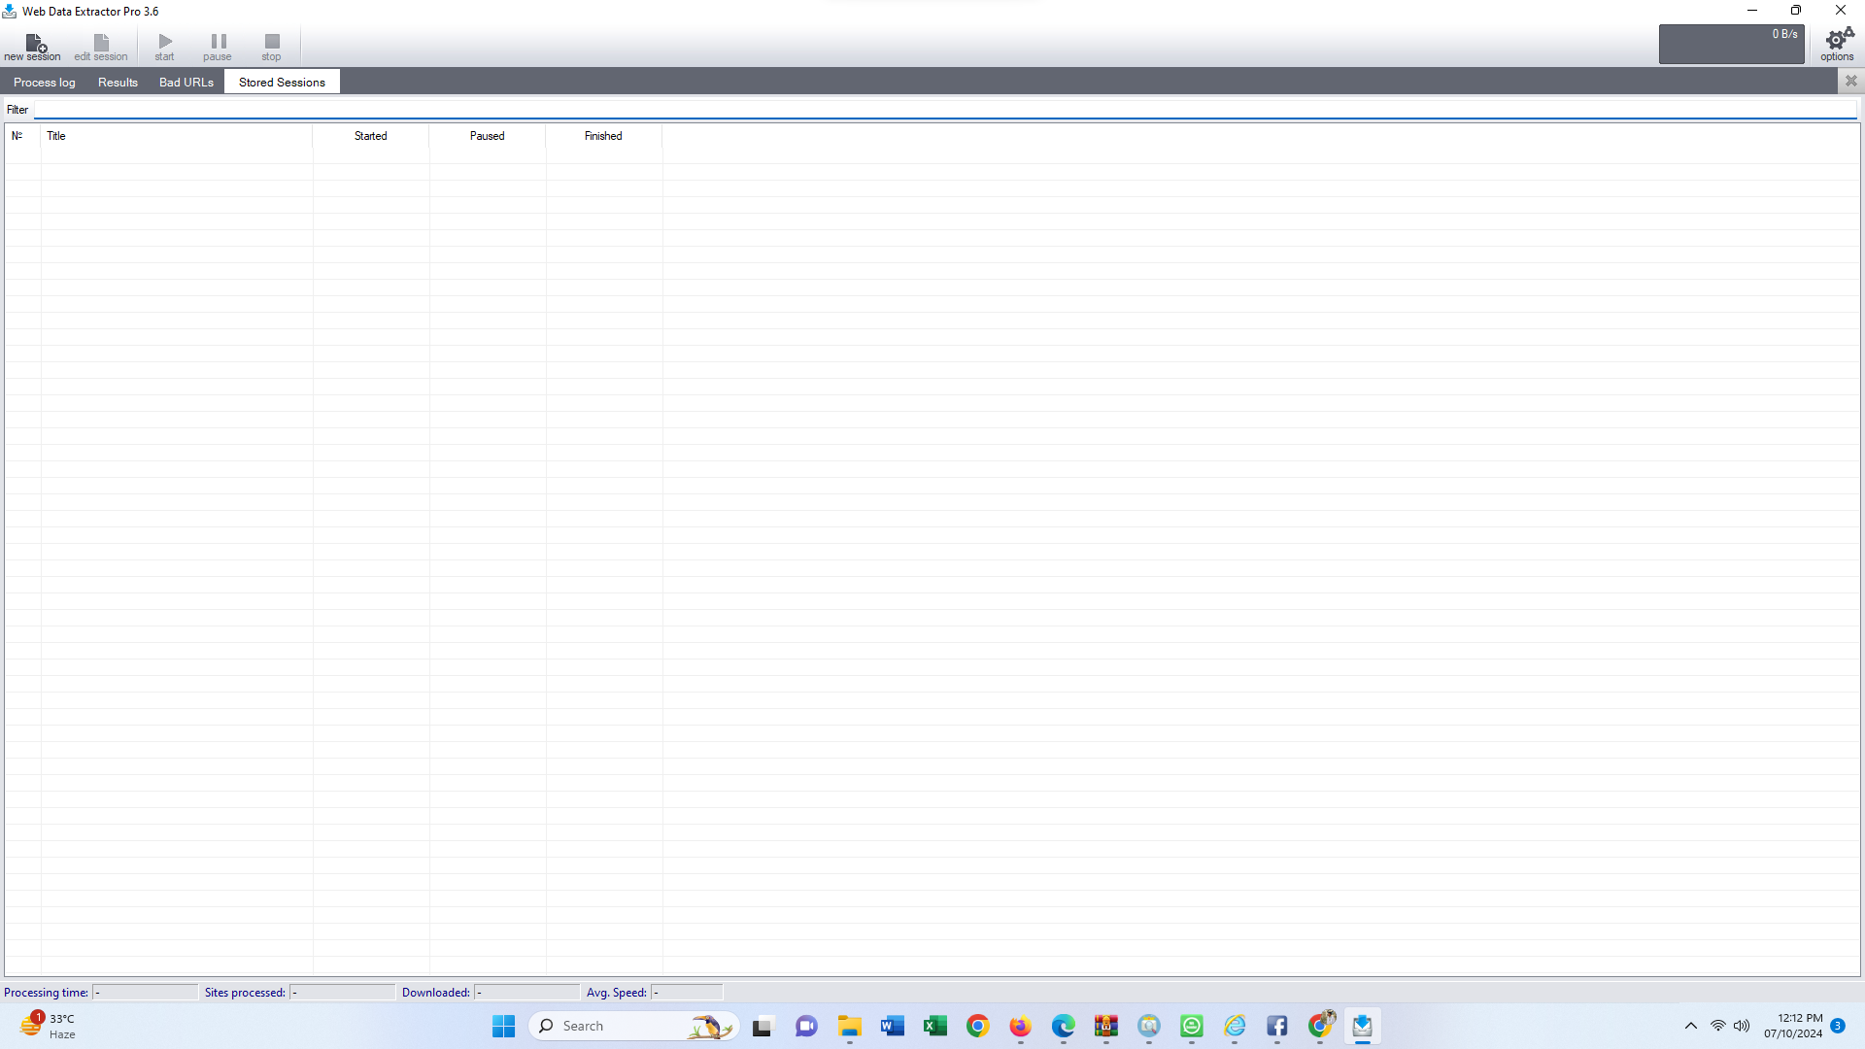Launch Web Data Extractor from the taskbar
This screenshot has width=1865, height=1049.
click(1363, 1026)
